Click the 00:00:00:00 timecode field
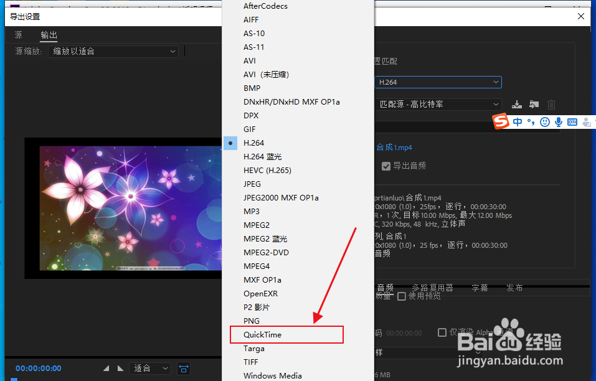596x381 pixels. 39,368
